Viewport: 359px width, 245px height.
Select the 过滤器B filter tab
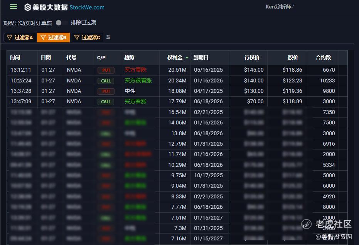coord(53,37)
